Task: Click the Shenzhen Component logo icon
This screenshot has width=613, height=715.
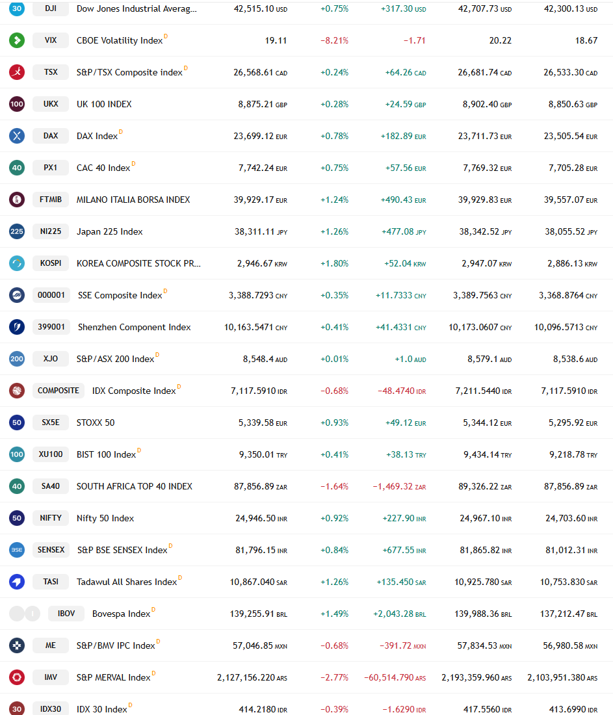Action: [17, 327]
